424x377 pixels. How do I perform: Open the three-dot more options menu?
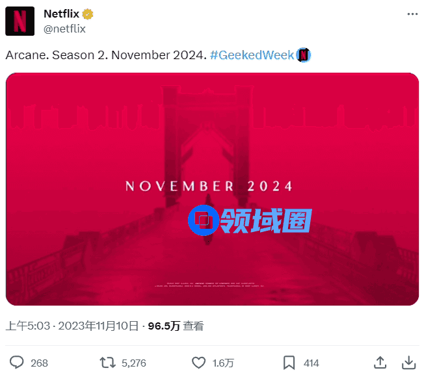pos(412,14)
